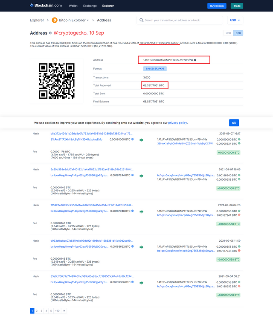273x325 pixels.
Task: Switch address display to BTC
Action: coord(238,33)
